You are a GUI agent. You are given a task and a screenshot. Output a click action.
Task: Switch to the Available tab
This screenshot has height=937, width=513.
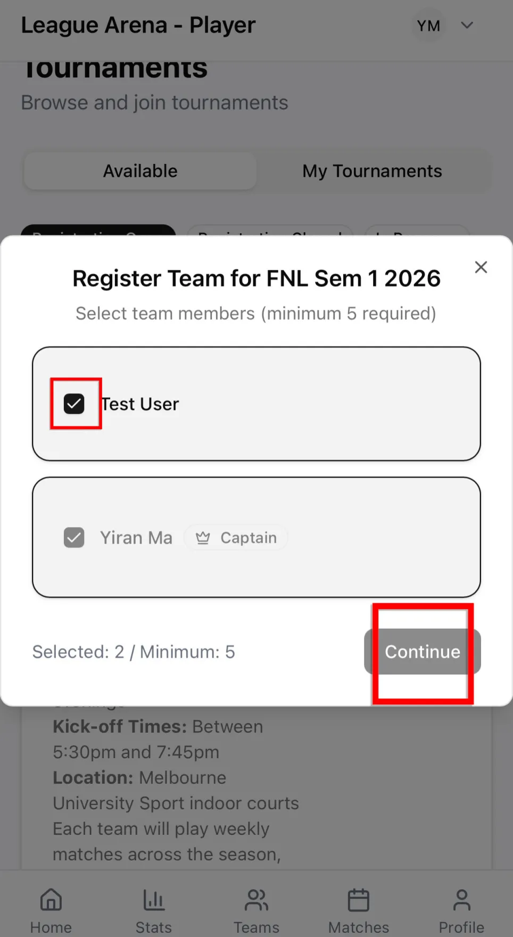(x=140, y=170)
